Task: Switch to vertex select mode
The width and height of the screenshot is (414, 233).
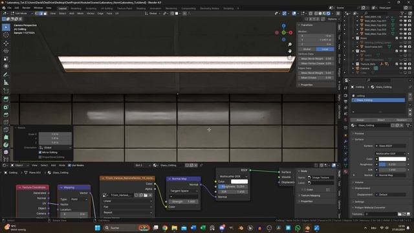Action: [37, 13]
